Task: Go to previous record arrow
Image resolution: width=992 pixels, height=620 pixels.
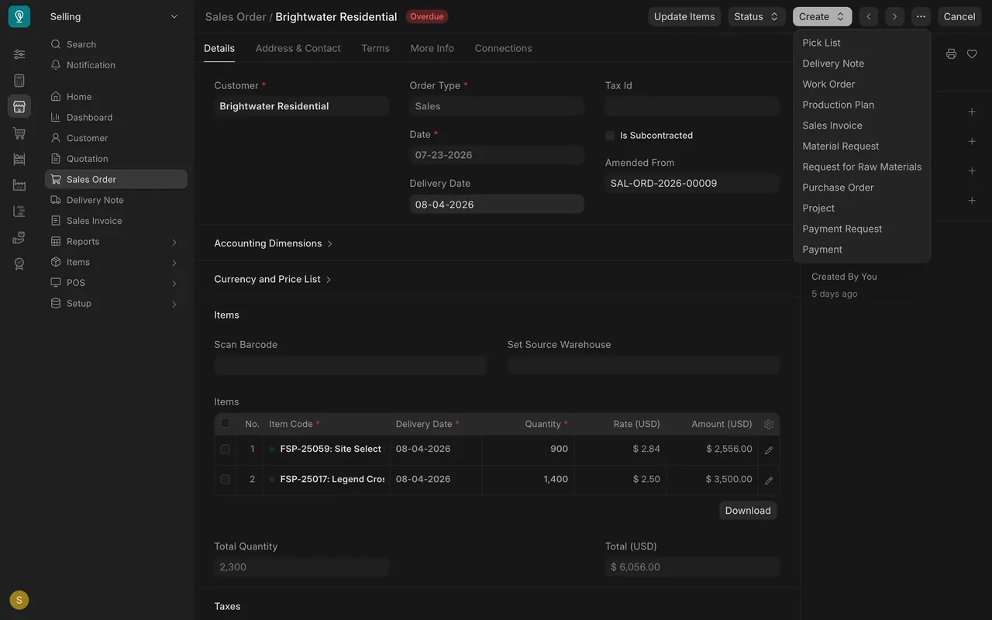Action: click(869, 16)
